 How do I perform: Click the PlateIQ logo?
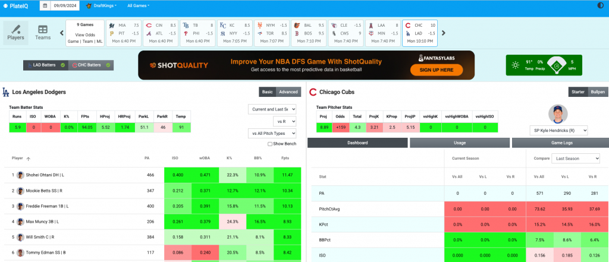coord(15,6)
